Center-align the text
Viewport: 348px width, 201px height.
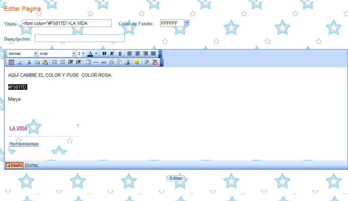point(138,54)
